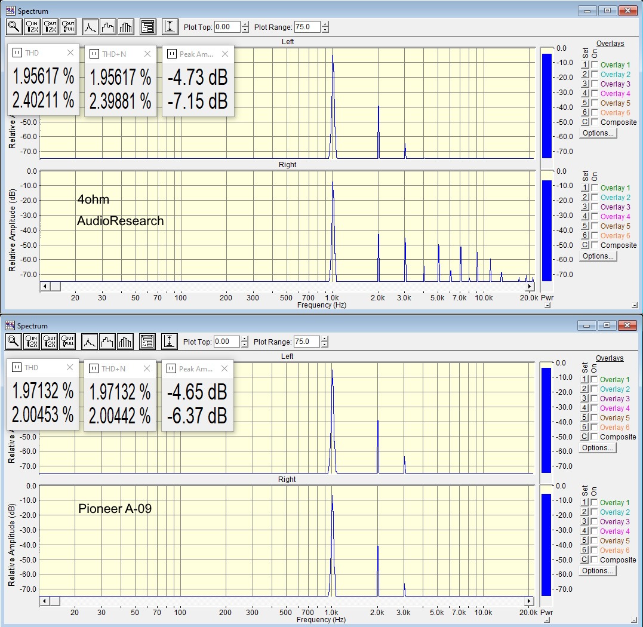Close the THD meter in top window
This screenshot has width=643, height=627.
[70, 53]
